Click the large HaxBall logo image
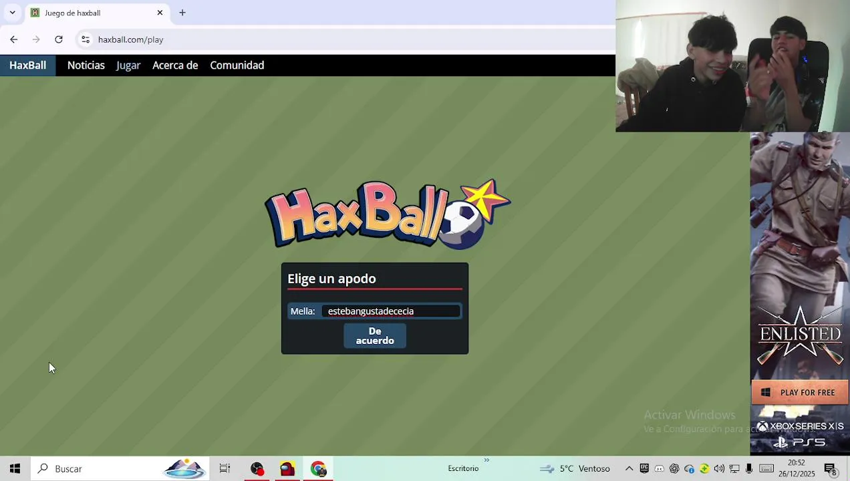 pos(388,214)
